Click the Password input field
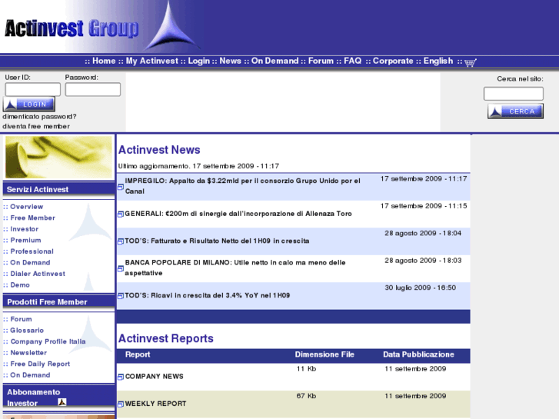The image size is (559, 419). coord(93,89)
